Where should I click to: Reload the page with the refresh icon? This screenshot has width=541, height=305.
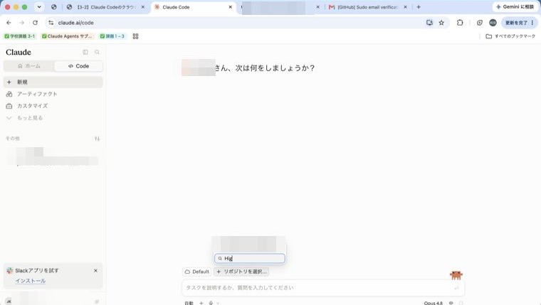35,23
